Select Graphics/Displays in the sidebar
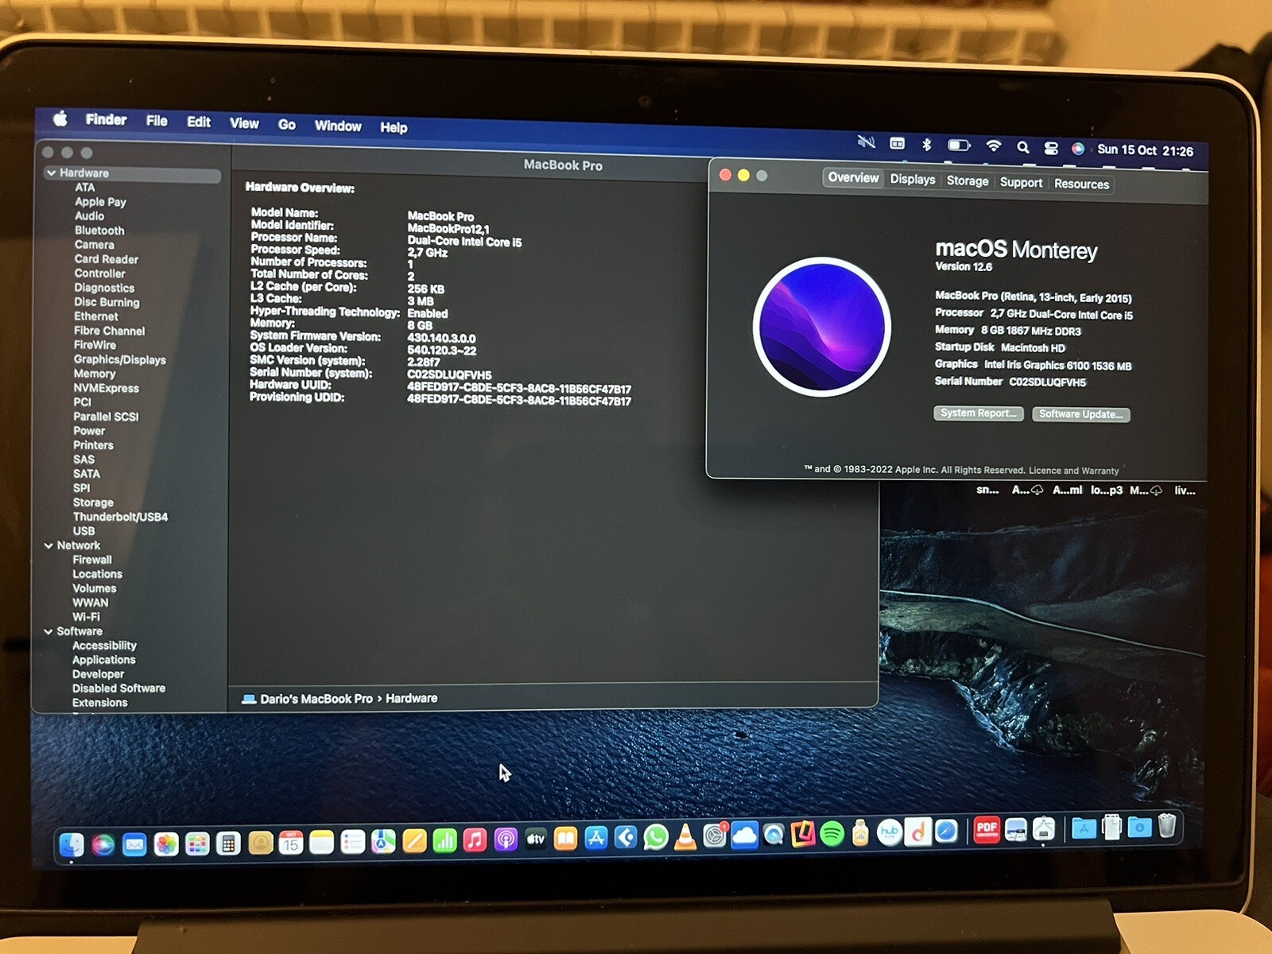Screen dimensions: 1272x954 pyautogui.click(x=120, y=360)
